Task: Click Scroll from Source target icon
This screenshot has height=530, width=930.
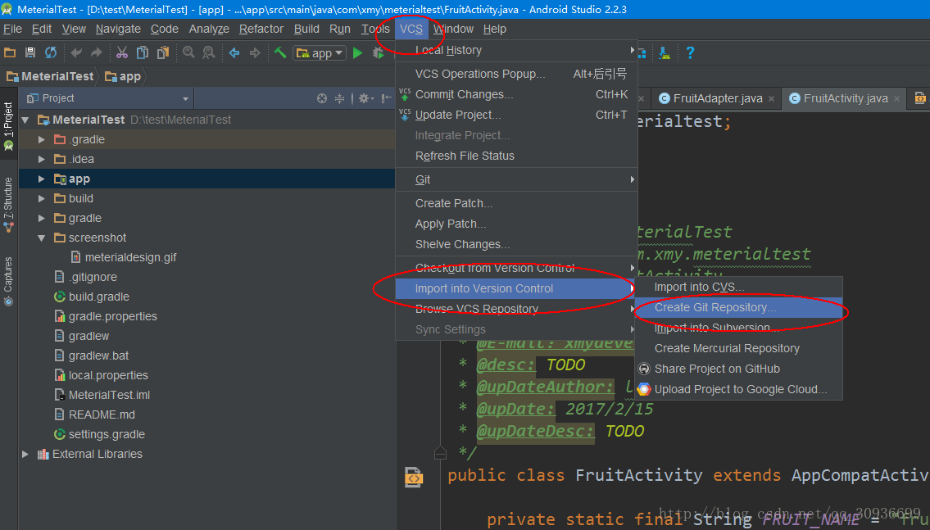Action: [x=322, y=98]
